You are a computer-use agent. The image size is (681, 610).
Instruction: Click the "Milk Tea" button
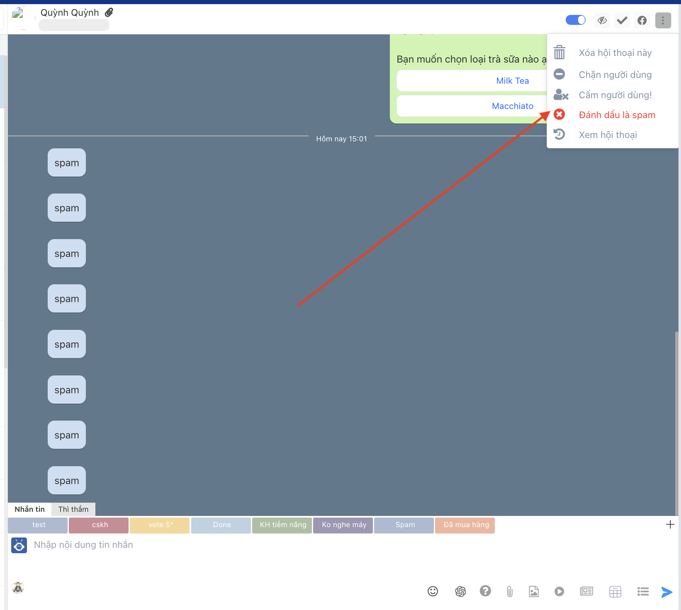pyautogui.click(x=512, y=81)
